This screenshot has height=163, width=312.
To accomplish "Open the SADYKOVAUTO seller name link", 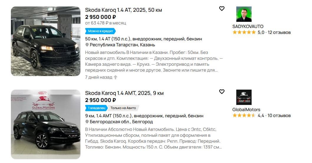I will 248,26.
